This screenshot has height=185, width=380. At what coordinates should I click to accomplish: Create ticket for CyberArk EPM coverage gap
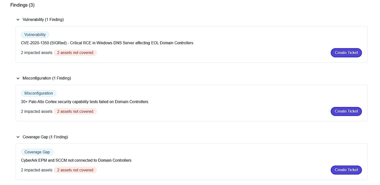pos(346,170)
